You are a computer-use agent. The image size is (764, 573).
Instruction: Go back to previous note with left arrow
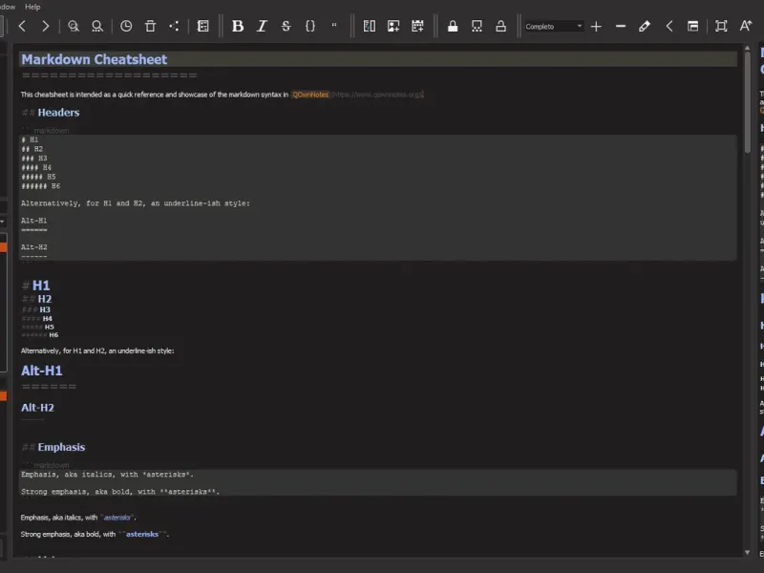[22, 26]
